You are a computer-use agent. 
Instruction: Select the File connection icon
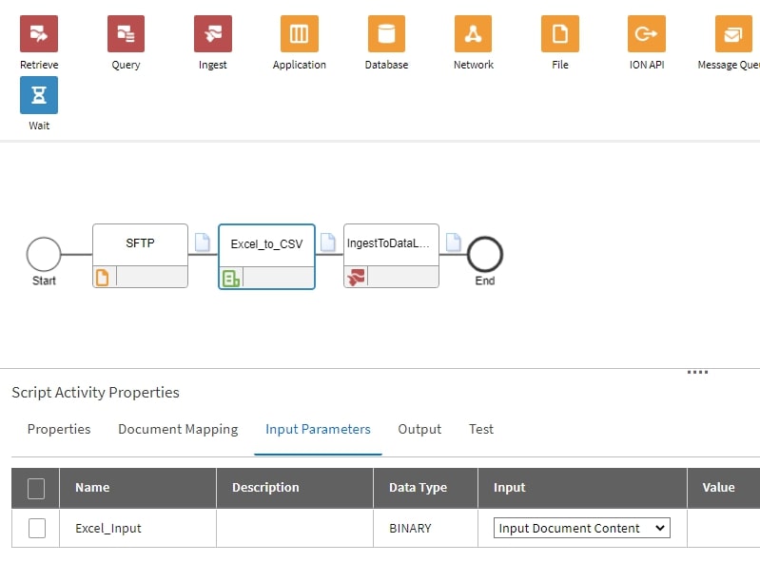560,33
